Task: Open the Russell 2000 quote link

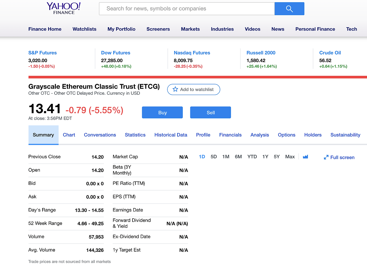Action: point(261,53)
